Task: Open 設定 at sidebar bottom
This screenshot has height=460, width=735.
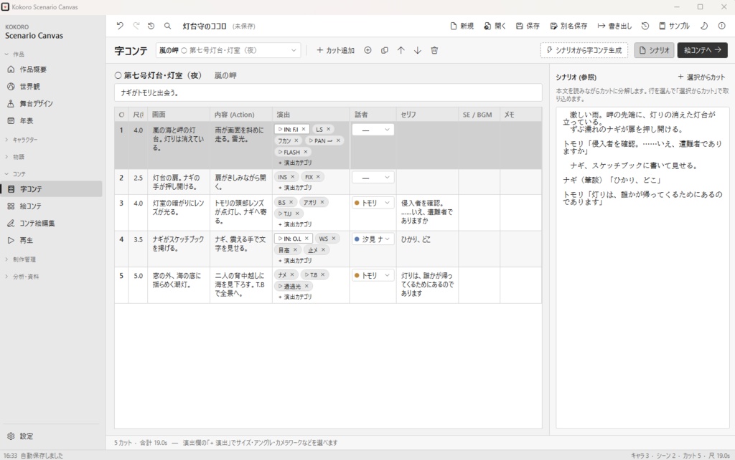Action: pos(52,436)
